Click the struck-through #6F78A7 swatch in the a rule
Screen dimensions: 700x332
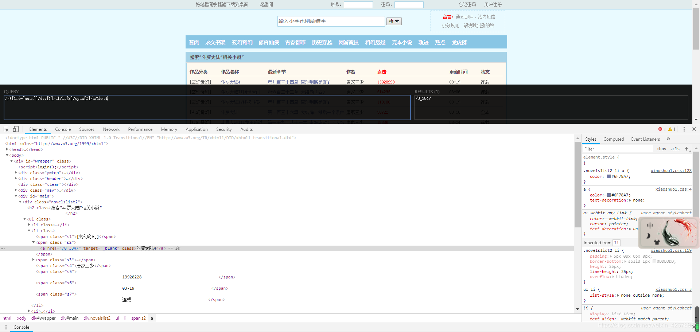coord(609,195)
